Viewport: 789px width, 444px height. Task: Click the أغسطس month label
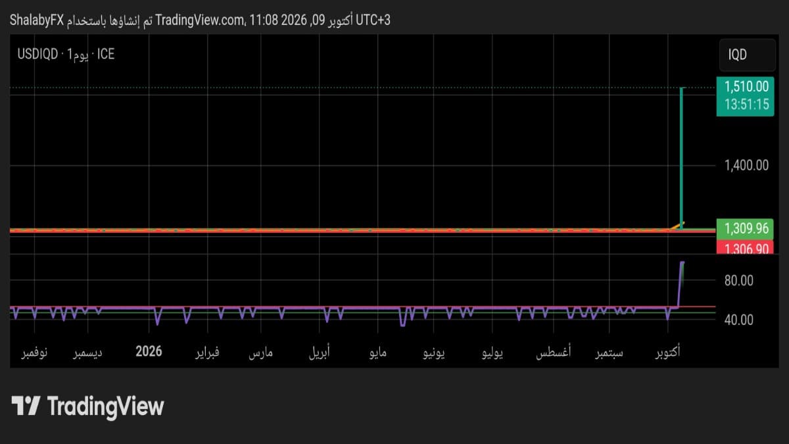point(552,353)
